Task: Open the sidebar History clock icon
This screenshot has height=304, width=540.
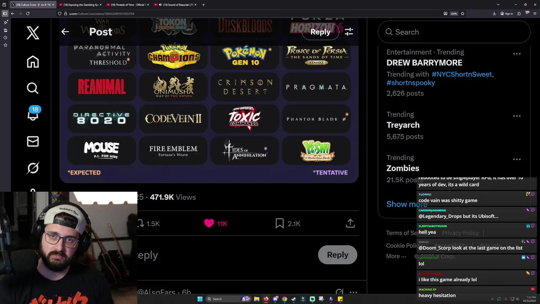Action: 5,38
